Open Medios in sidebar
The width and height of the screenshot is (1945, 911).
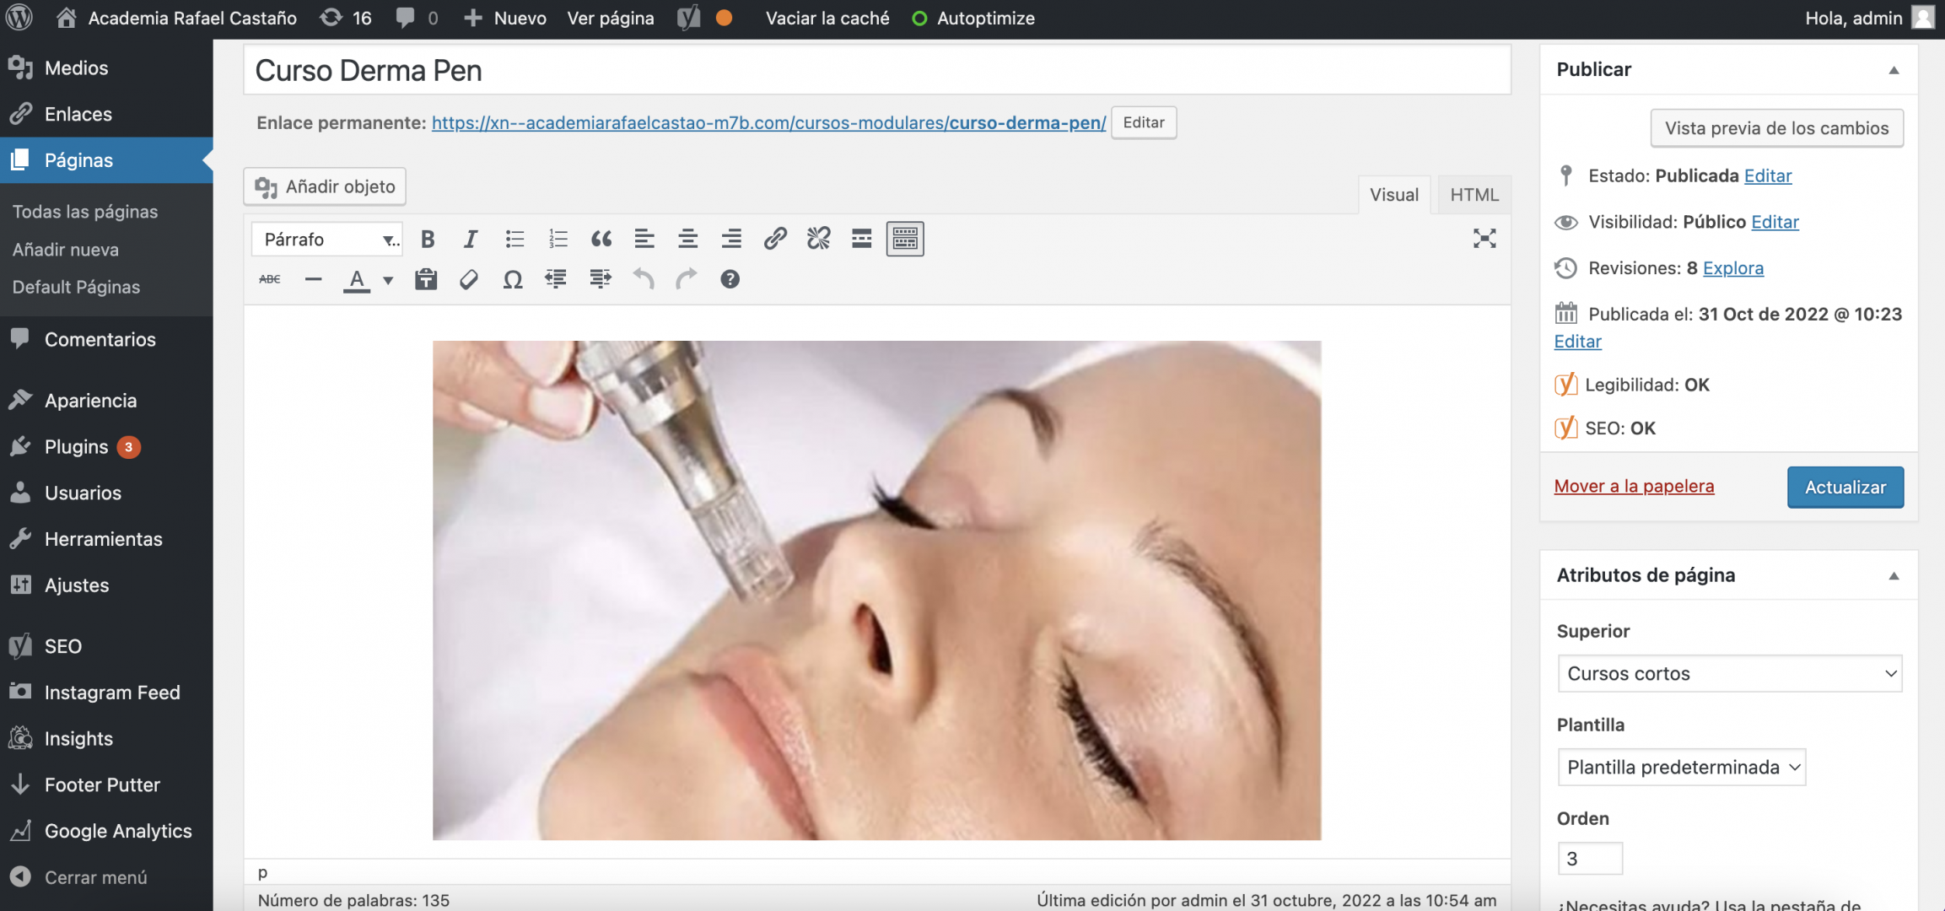click(106, 68)
